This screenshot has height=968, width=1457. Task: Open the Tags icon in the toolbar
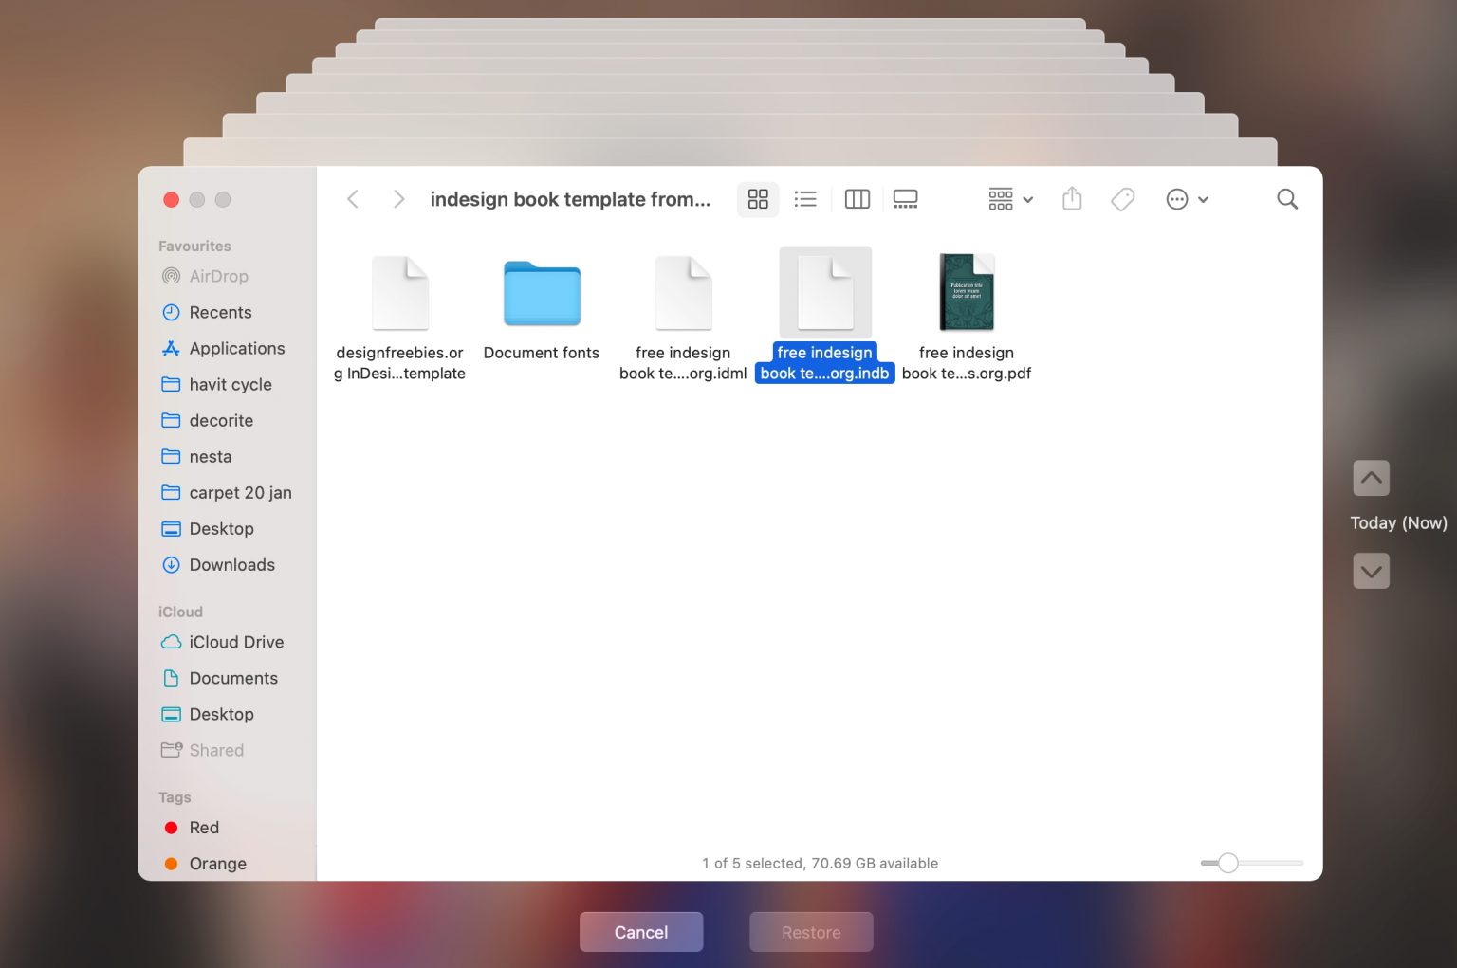pos(1122,199)
